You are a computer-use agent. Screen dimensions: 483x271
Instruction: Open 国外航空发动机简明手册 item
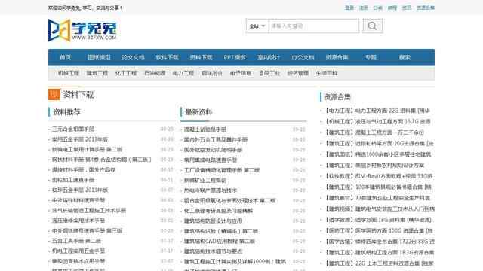pos(213,150)
